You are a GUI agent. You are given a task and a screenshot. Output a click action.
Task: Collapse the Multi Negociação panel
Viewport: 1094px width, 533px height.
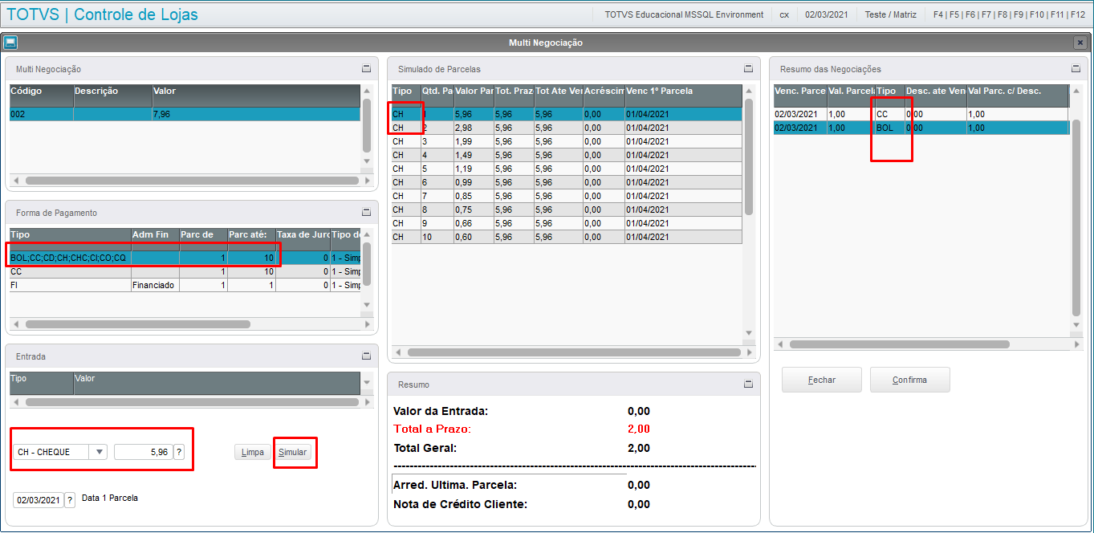click(x=366, y=69)
